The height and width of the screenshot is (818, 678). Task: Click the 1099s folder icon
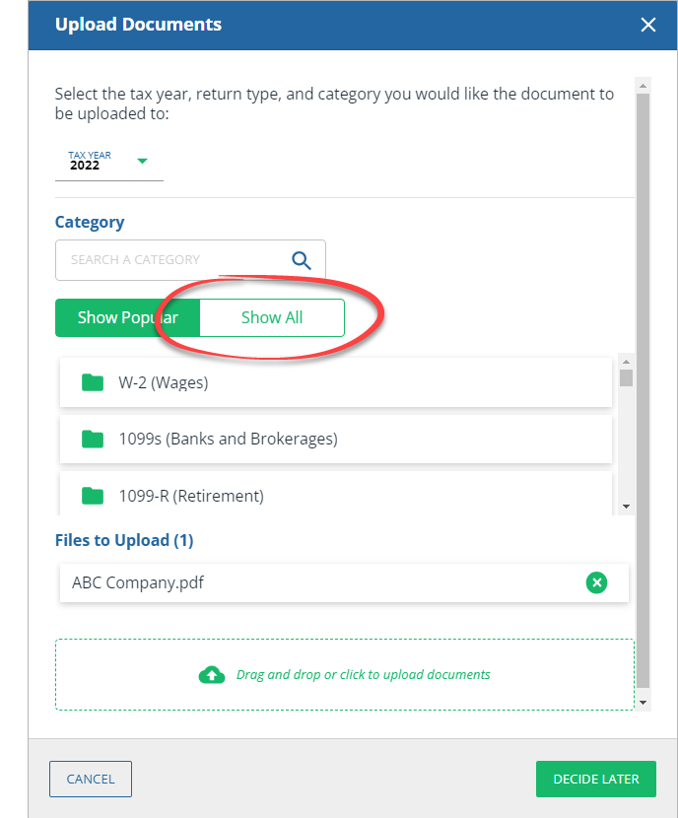coord(93,439)
